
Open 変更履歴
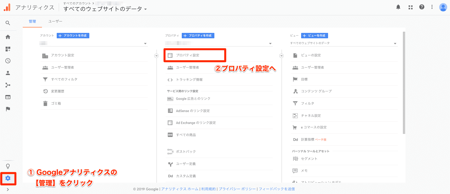[58, 91]
